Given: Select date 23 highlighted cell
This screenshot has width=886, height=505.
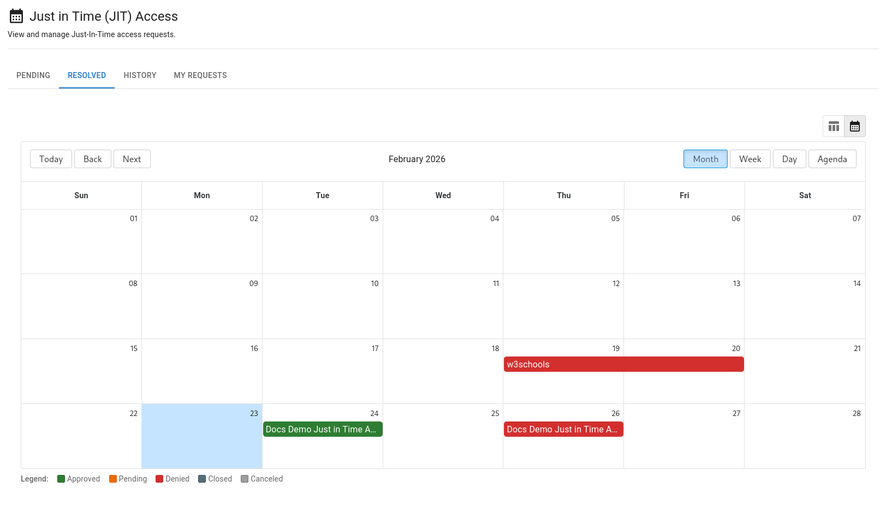Looking at the screenshot, I should [x=202, y=442].
